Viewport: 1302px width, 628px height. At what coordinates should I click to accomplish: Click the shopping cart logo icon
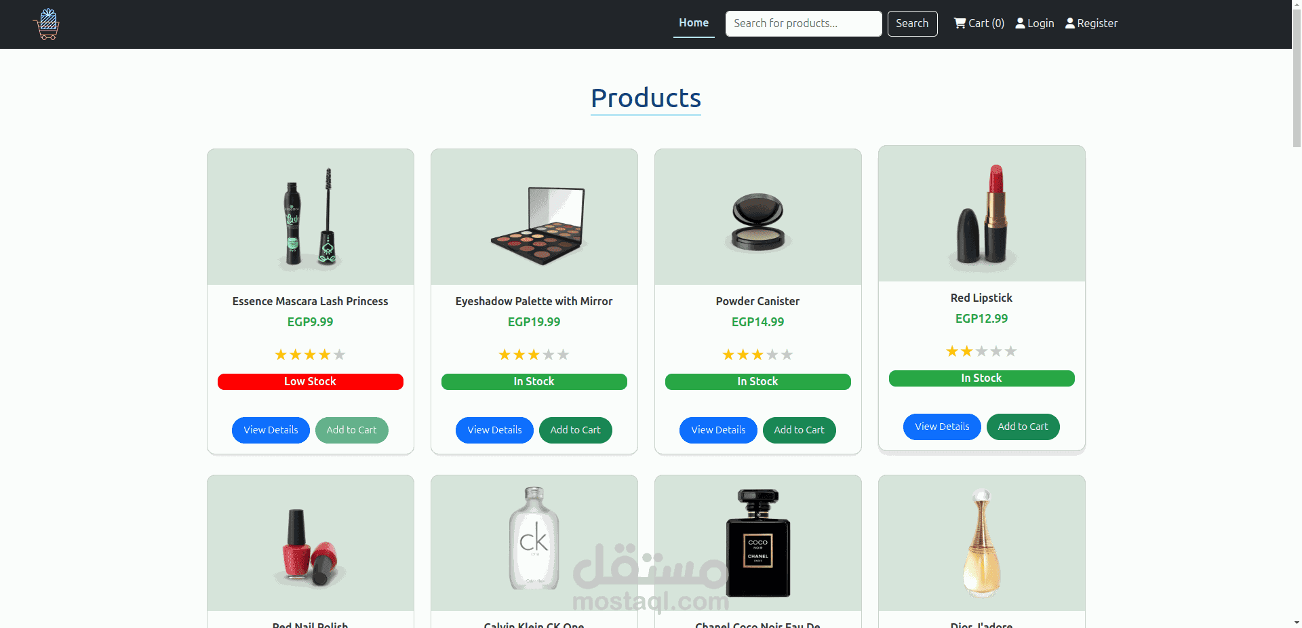point(46,24)
